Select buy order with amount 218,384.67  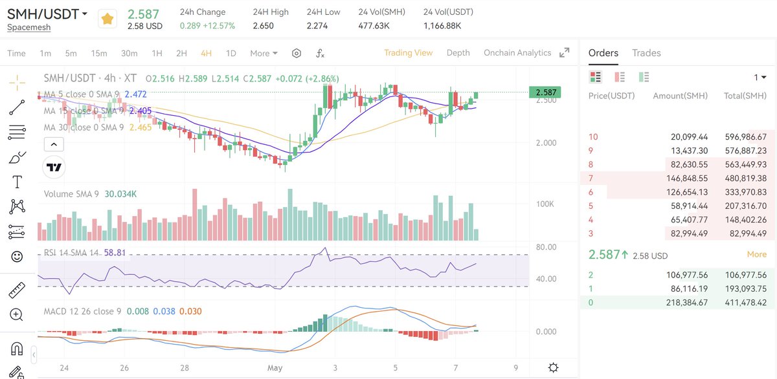pyautogui.click(x=677, y=302)
